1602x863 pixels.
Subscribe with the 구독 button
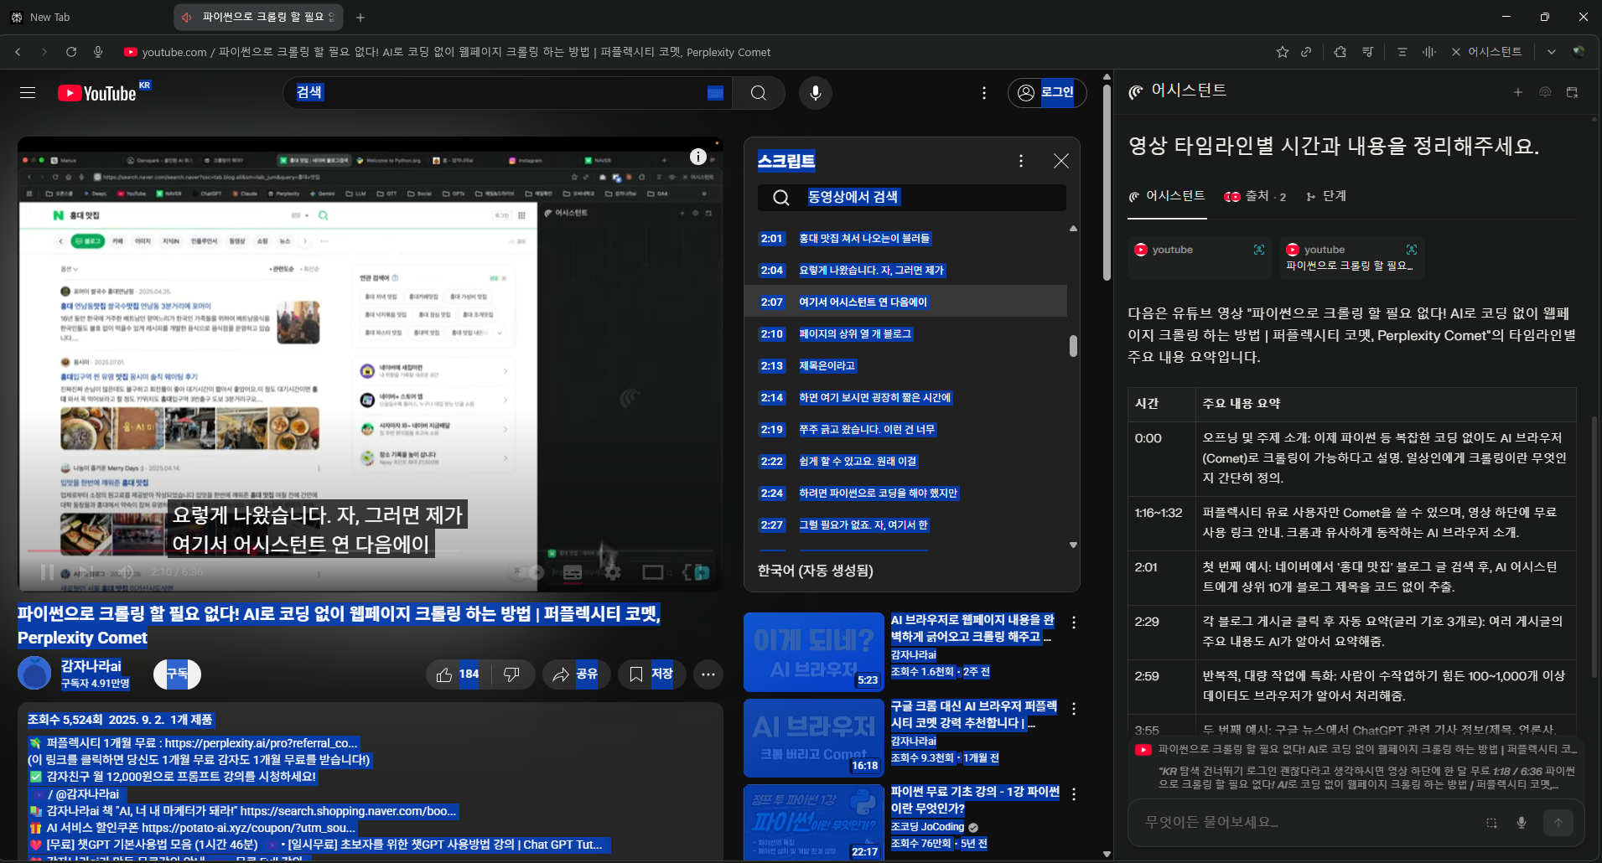(x=177, y=674)
